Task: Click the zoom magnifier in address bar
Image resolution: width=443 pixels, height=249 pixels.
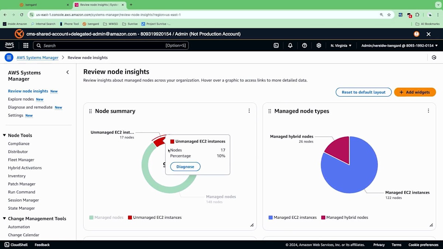Action: pos(381,15)
